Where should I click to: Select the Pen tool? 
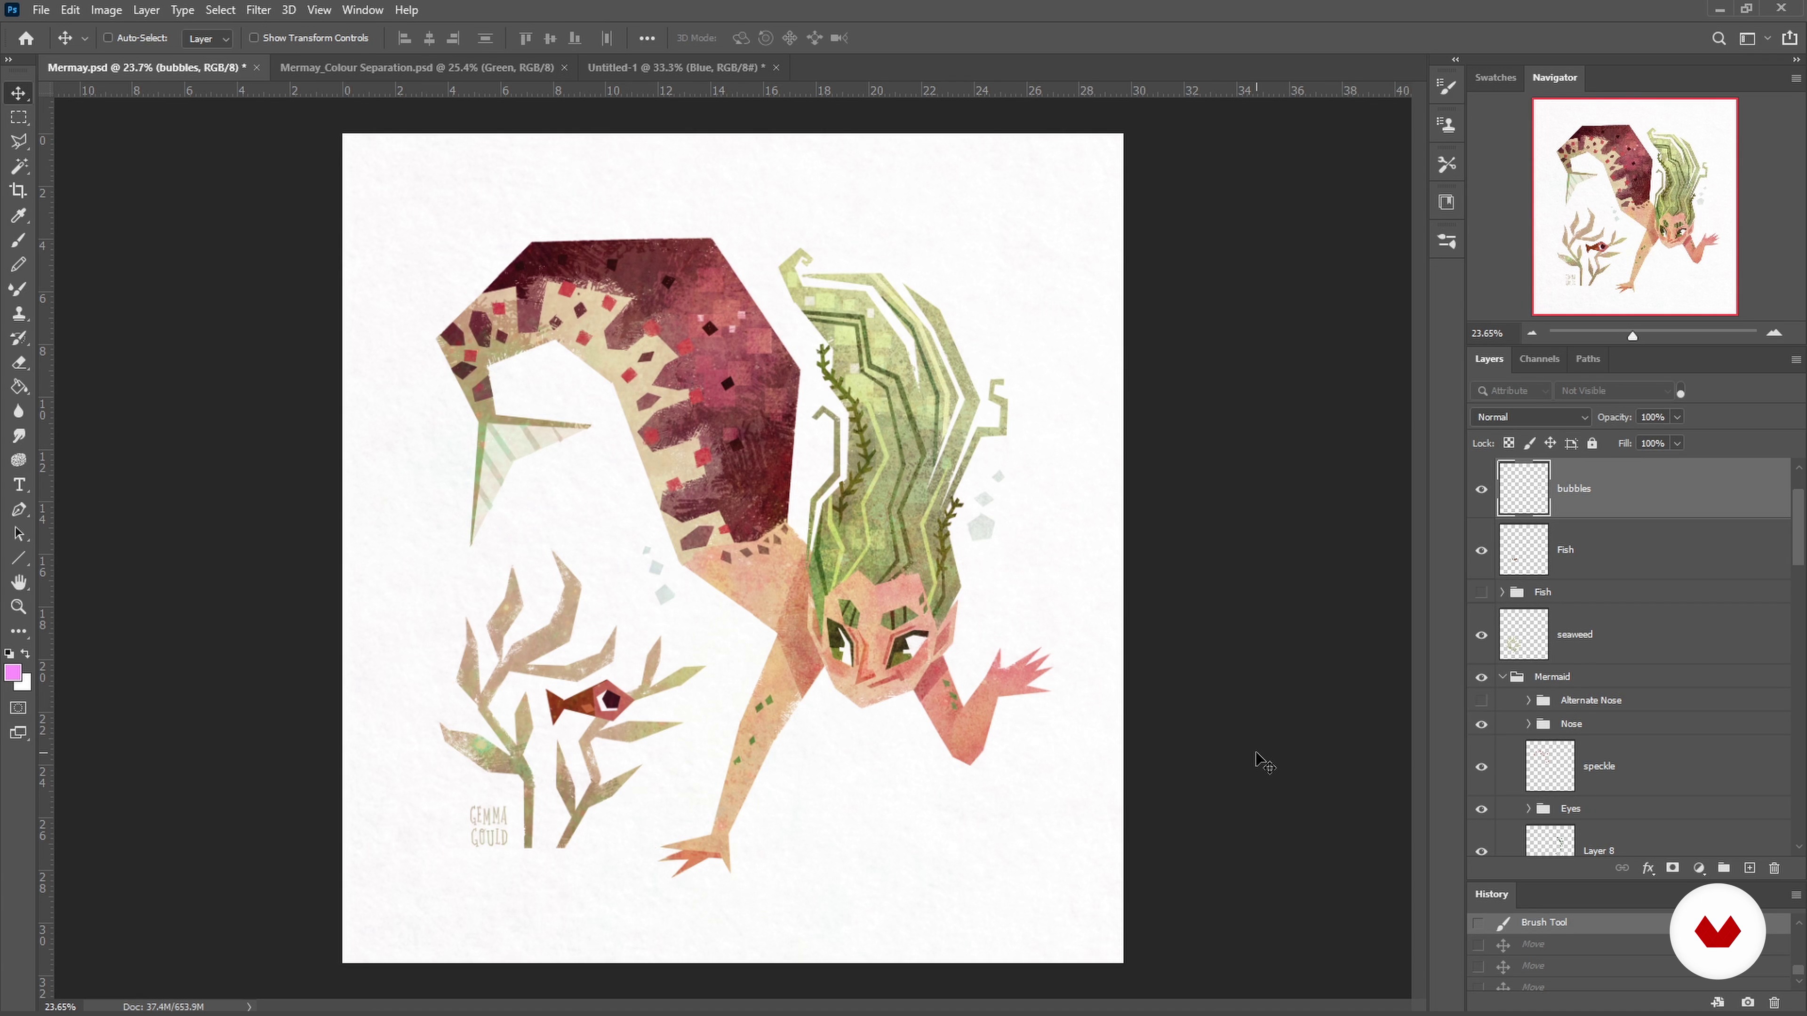(x=19, y=510)
